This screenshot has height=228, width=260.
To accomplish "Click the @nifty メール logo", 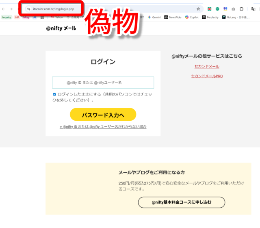I will tap(61, 28).
